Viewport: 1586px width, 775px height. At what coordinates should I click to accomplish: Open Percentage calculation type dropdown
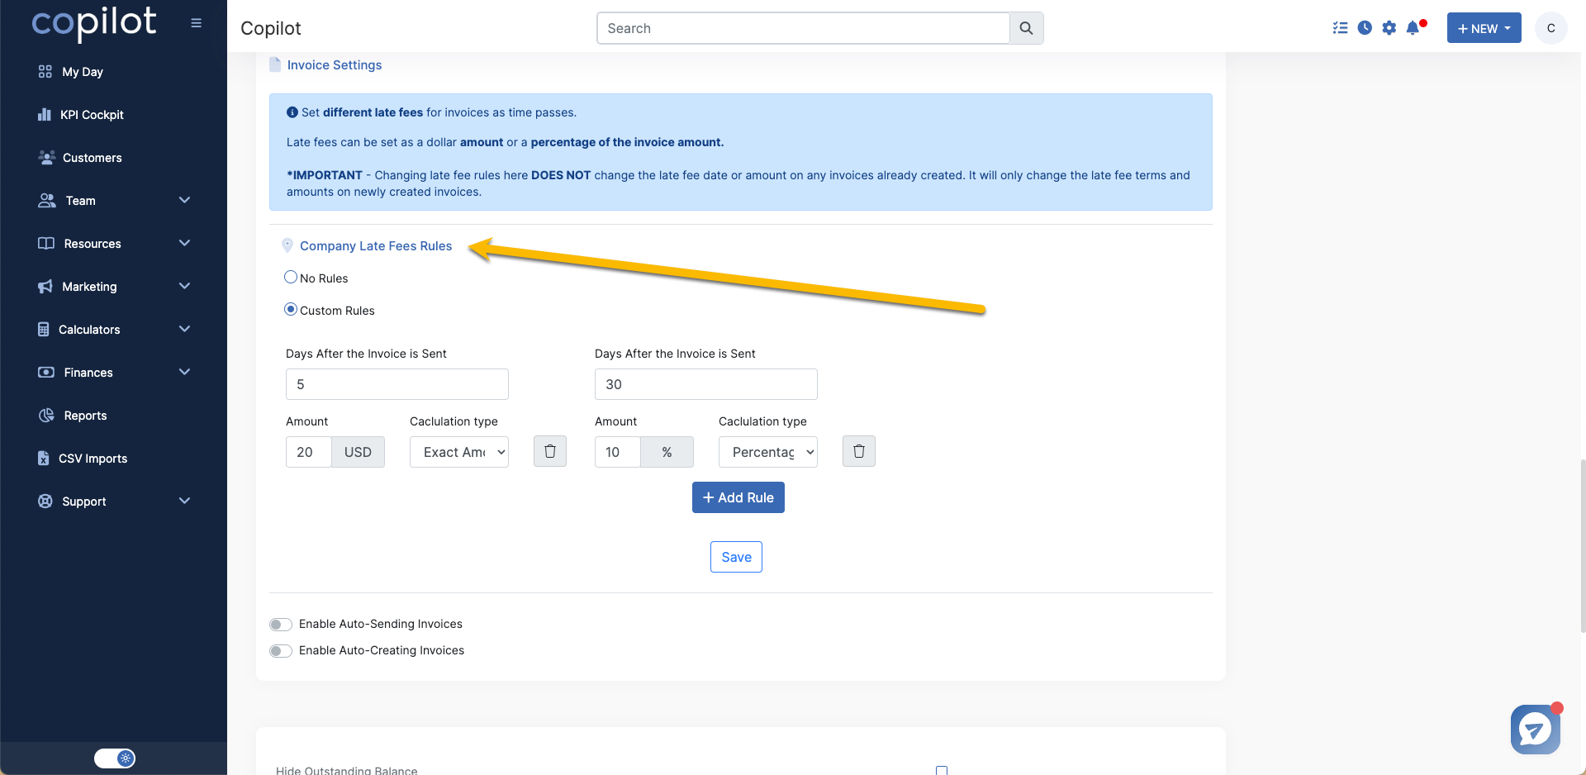click(768, 452)
